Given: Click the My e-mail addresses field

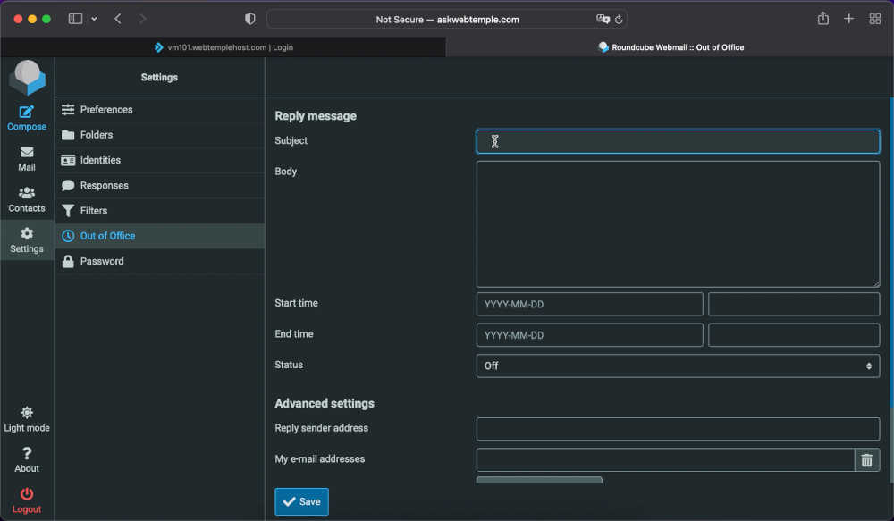Looking at the screenshot, I should pyautogui.click(x=665, y=459).
